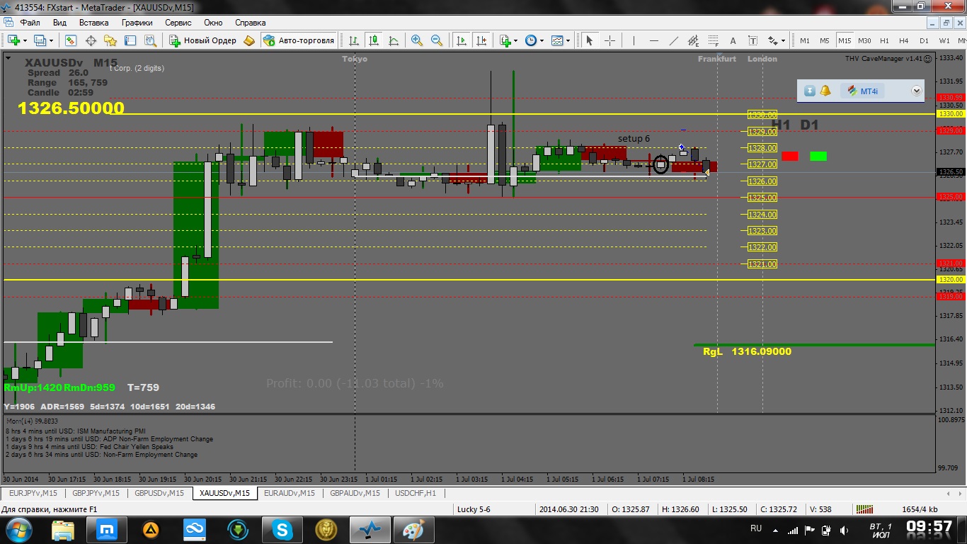
Task: Open the chart's top-left triangle menu
Action: tap(7, 58)
